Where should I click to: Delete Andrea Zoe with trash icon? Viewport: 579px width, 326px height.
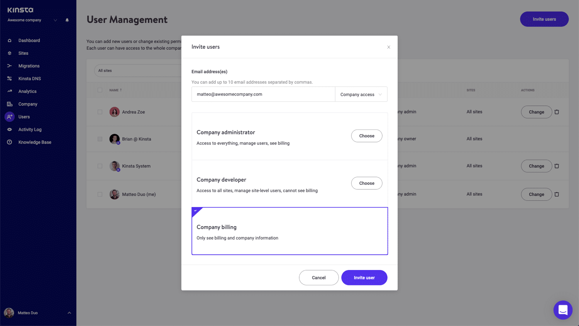click(557, 112)
